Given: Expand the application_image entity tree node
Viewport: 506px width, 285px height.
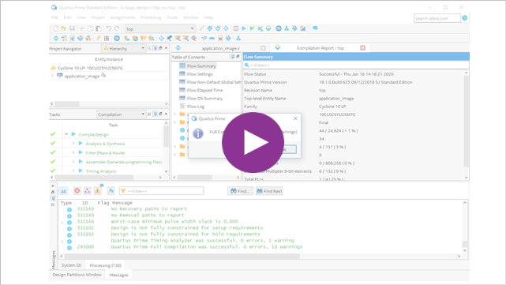Looking at the screenshot, I should (52, 76).
